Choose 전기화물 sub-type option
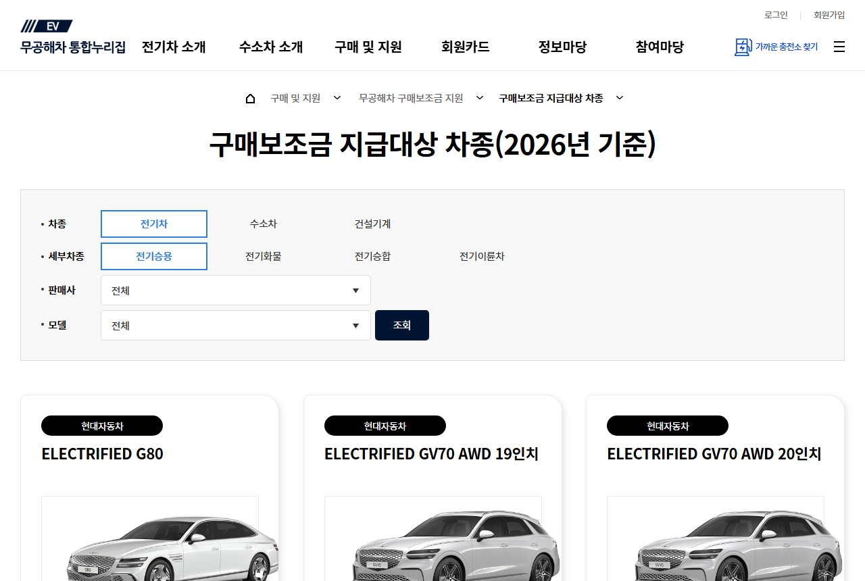Image resolution: width=865 pixels, height=581 pixels. coord(263,257)
